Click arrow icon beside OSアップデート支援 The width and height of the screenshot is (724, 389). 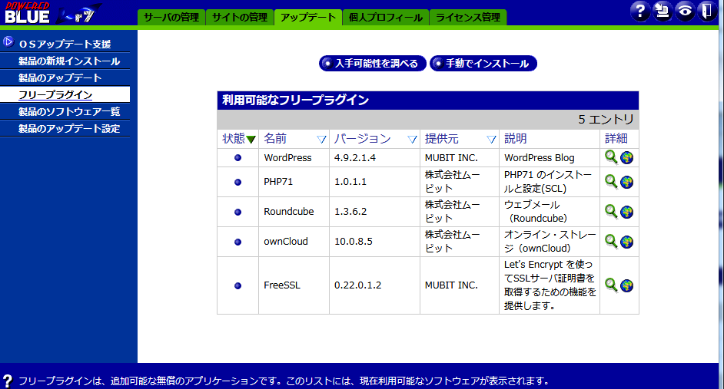(8, 42)
